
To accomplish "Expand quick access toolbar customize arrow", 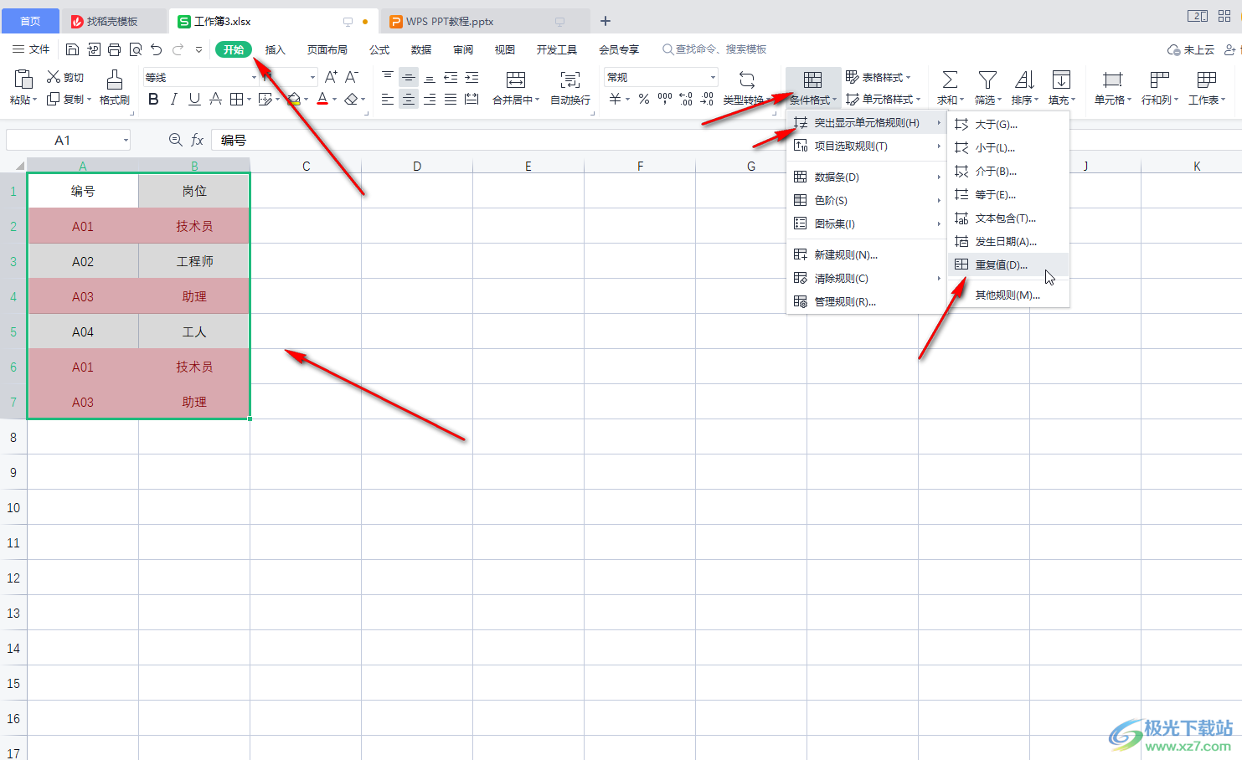I will [198, 49].
